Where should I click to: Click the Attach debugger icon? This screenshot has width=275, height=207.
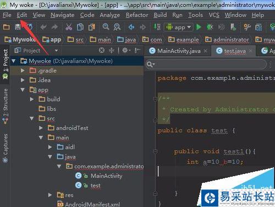click(233, 27)
